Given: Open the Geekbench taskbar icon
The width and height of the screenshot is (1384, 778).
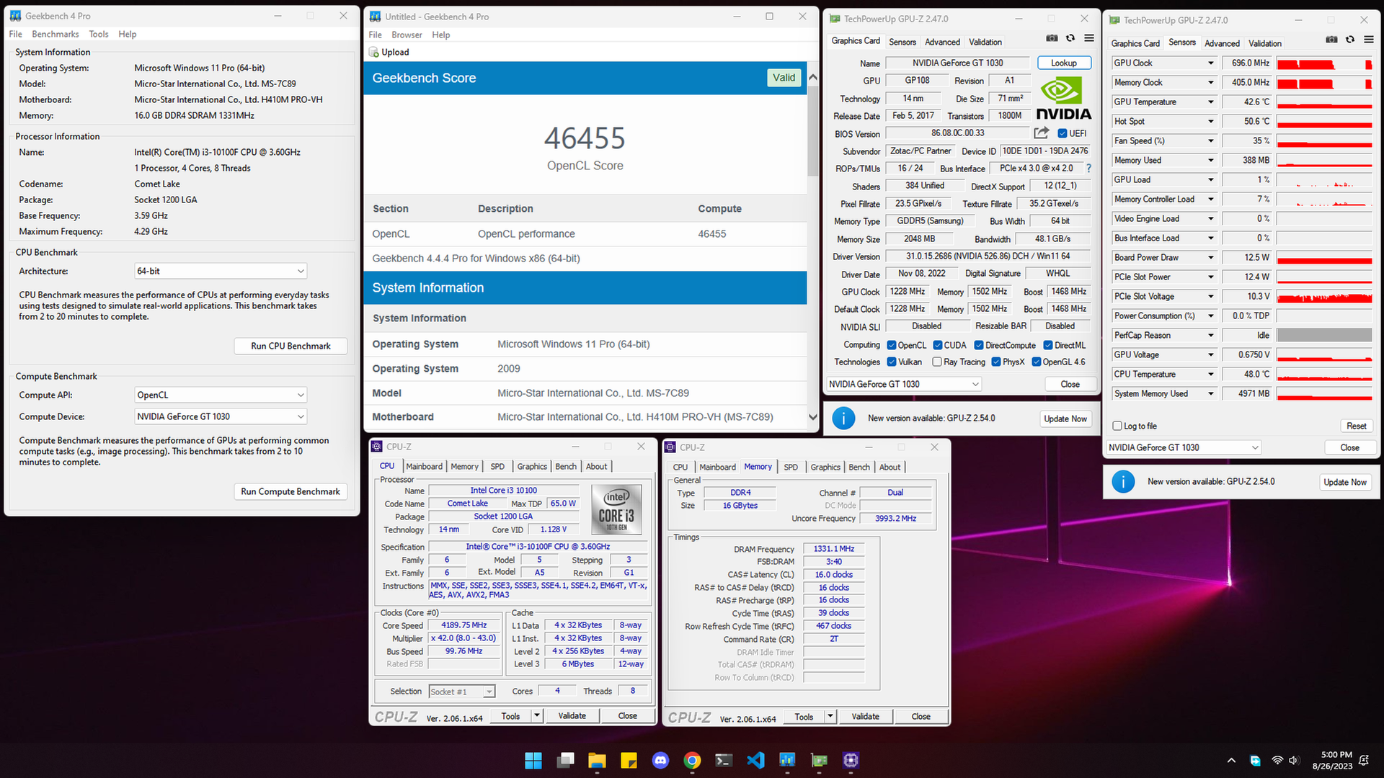Looking at the screenshot, I should pos(787,760).
